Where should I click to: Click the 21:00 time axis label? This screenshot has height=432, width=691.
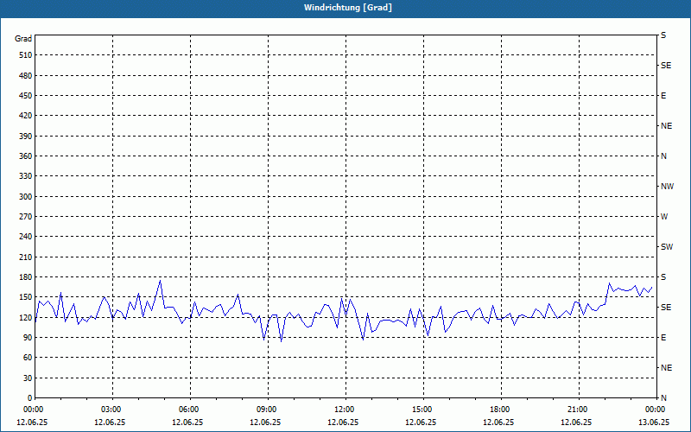pos(579,410)
